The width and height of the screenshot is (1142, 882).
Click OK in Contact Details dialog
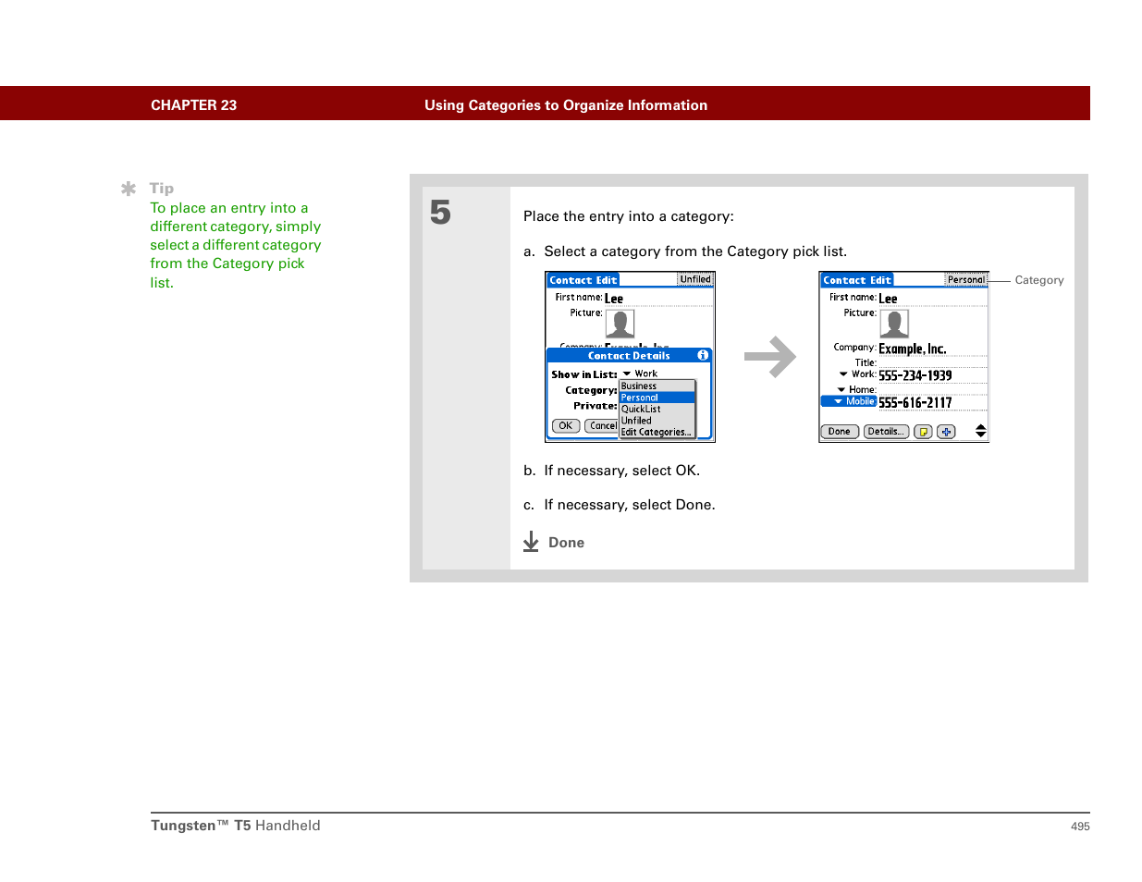[566, 426]
